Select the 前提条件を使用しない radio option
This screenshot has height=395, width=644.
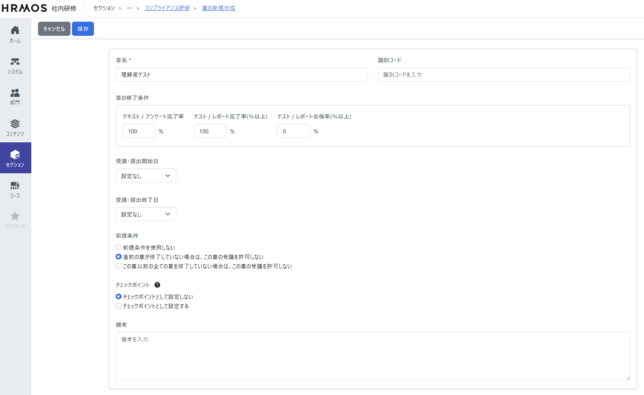(119, 247)
